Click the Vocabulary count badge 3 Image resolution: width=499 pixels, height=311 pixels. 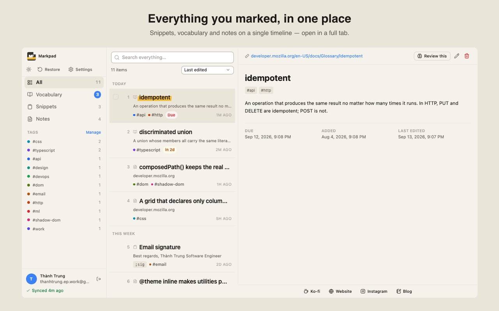pos(97,94)
